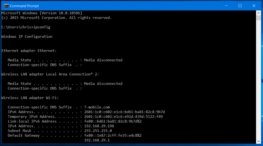Viewport: 263px width, 146px height.
Task: Click the Command Prompt title text
Action: 24,6
